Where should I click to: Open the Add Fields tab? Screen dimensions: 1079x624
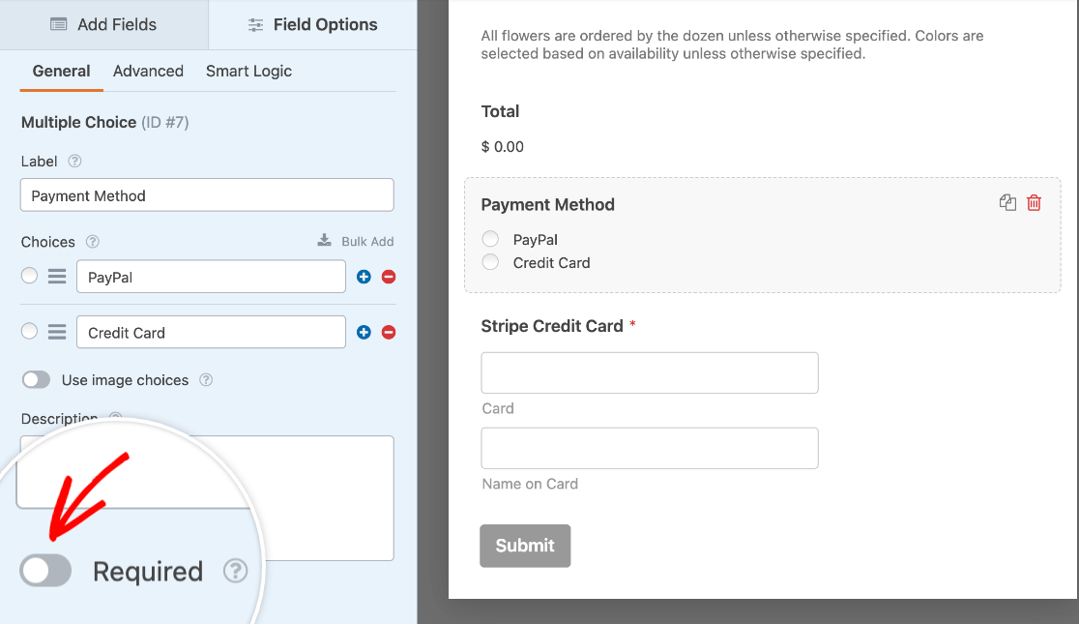click(x=103, y=25)
